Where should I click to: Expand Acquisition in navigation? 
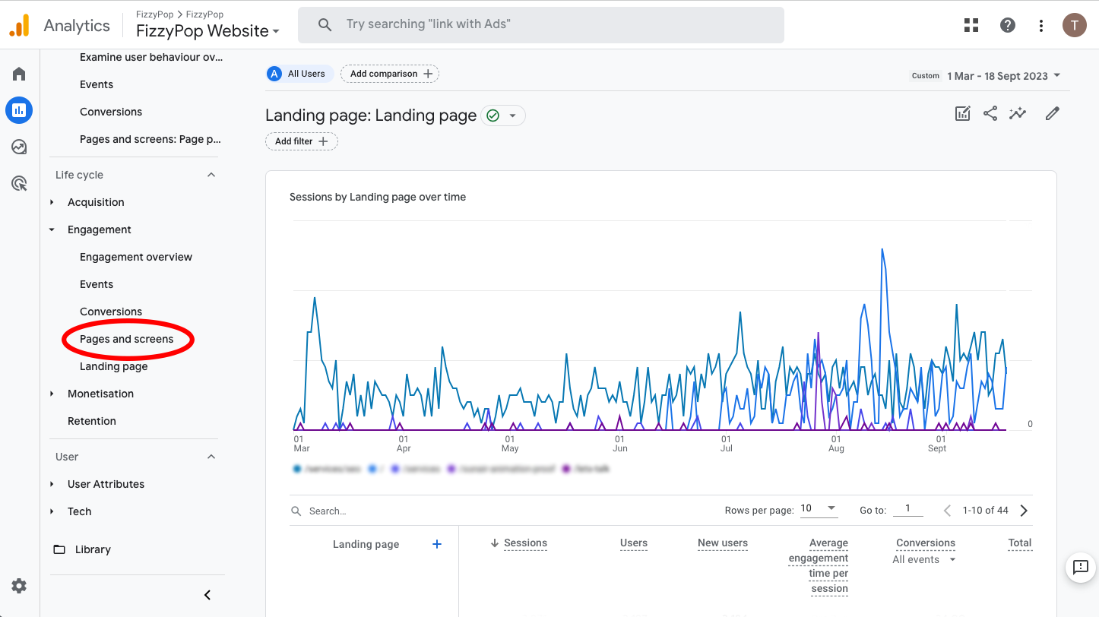[x=52, y=202]
